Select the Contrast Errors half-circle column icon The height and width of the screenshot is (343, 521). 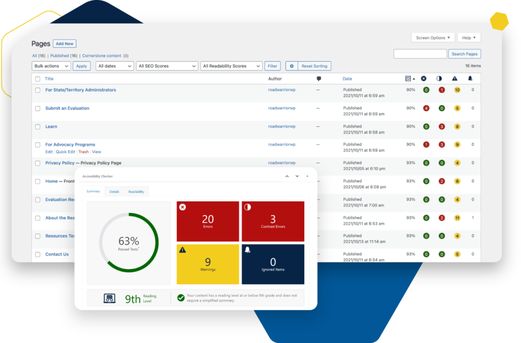tap(440, 78)
